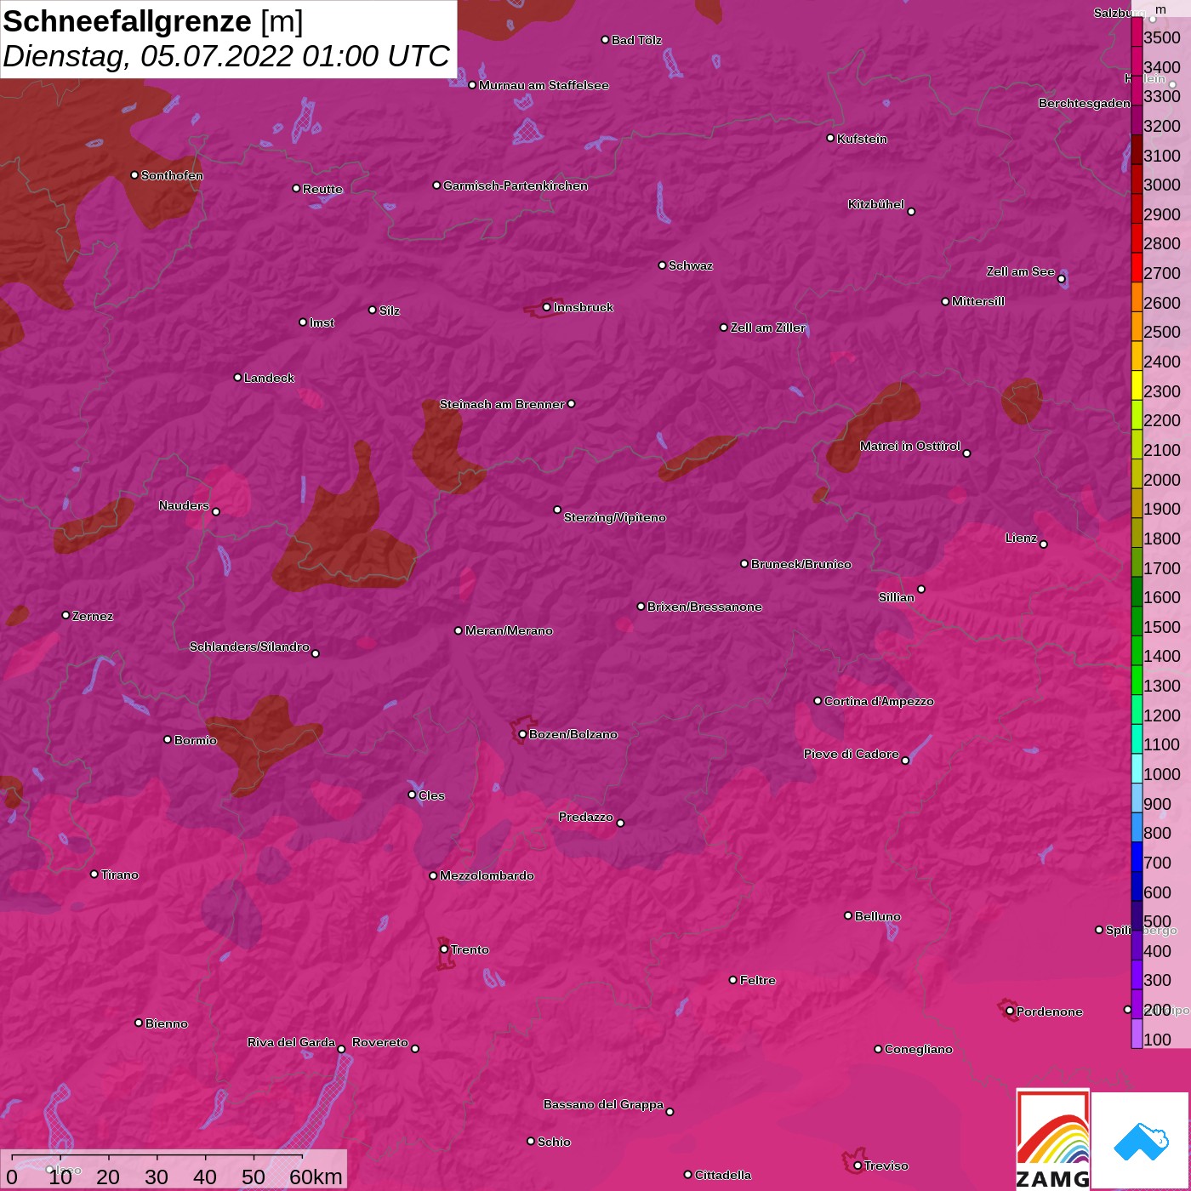The image size is (1191, 1191).
Task: Pick the Kufstein location marker dot
Action: (830, 138)
